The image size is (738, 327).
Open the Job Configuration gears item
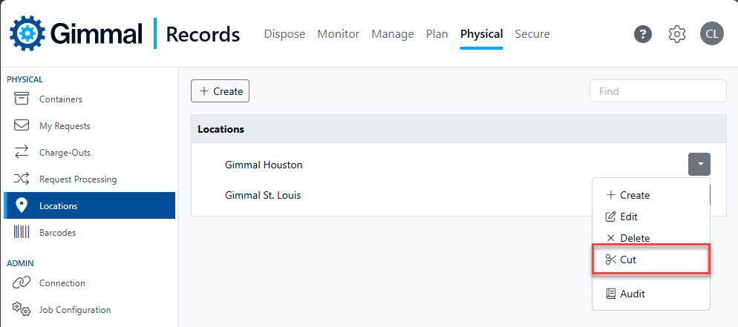point(62,310)
